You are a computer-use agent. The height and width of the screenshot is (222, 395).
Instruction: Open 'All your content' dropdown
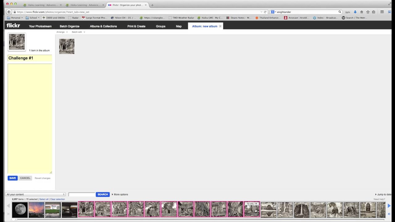tap(36, 195)
